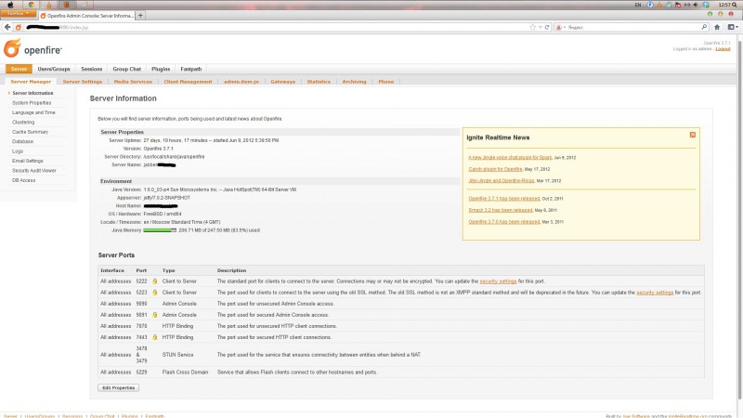This screenshot has width=743, height=418.
Task: Select the Server main tab
Action: (x=19, y=69)
